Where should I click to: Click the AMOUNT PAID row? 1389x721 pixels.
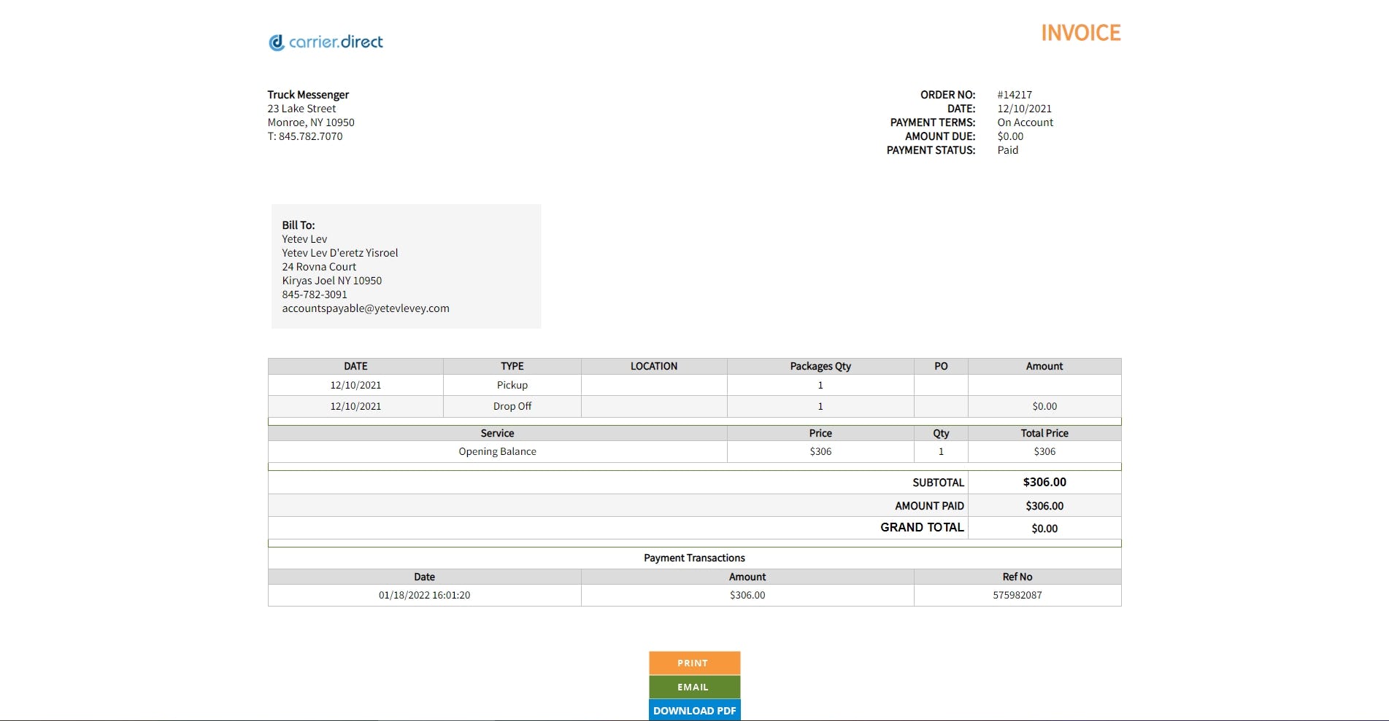[930, 505]
